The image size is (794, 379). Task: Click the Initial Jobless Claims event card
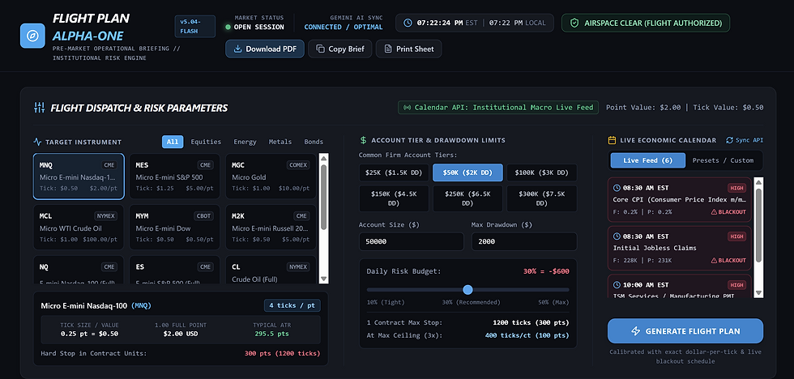[680, 248]
